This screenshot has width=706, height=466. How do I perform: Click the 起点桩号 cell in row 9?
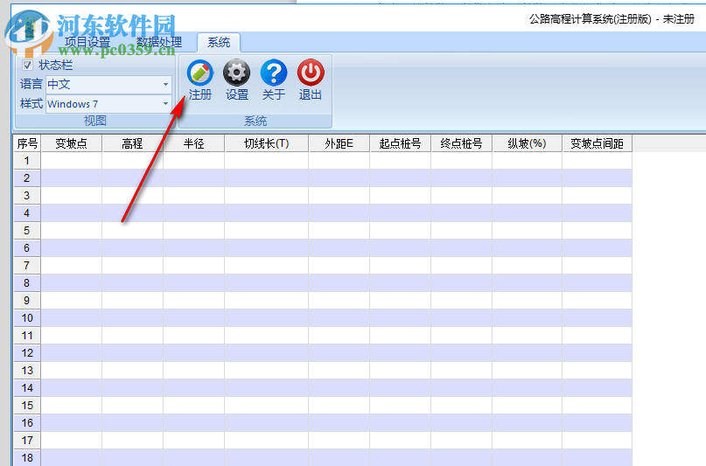pyautogui.click(x=401, y=301)
